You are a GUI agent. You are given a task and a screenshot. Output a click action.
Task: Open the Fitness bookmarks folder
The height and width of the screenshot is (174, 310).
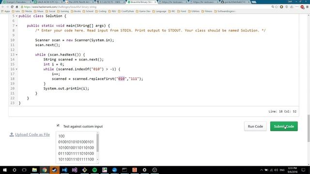pyautogui.click(x=207, y=11)
